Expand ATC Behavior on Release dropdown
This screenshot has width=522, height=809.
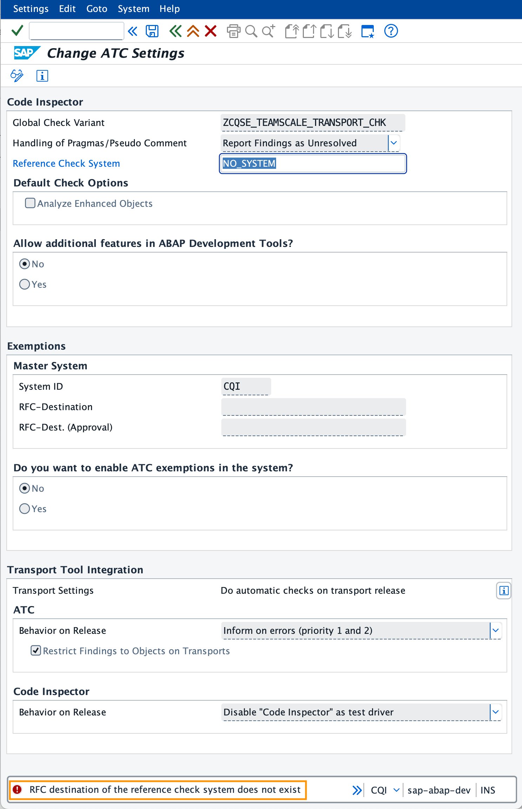click(x=496, y=630)
